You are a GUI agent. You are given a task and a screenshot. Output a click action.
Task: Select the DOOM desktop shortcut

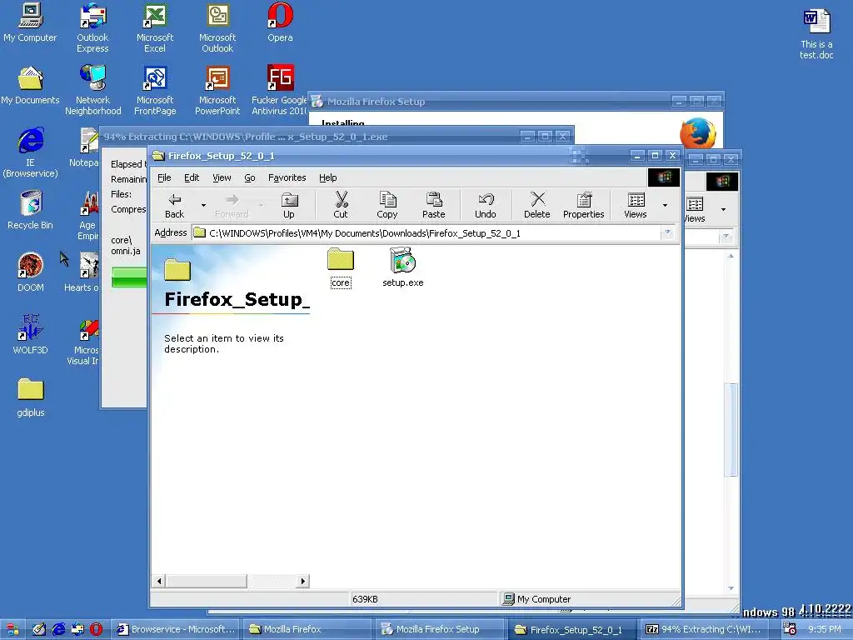31,272
